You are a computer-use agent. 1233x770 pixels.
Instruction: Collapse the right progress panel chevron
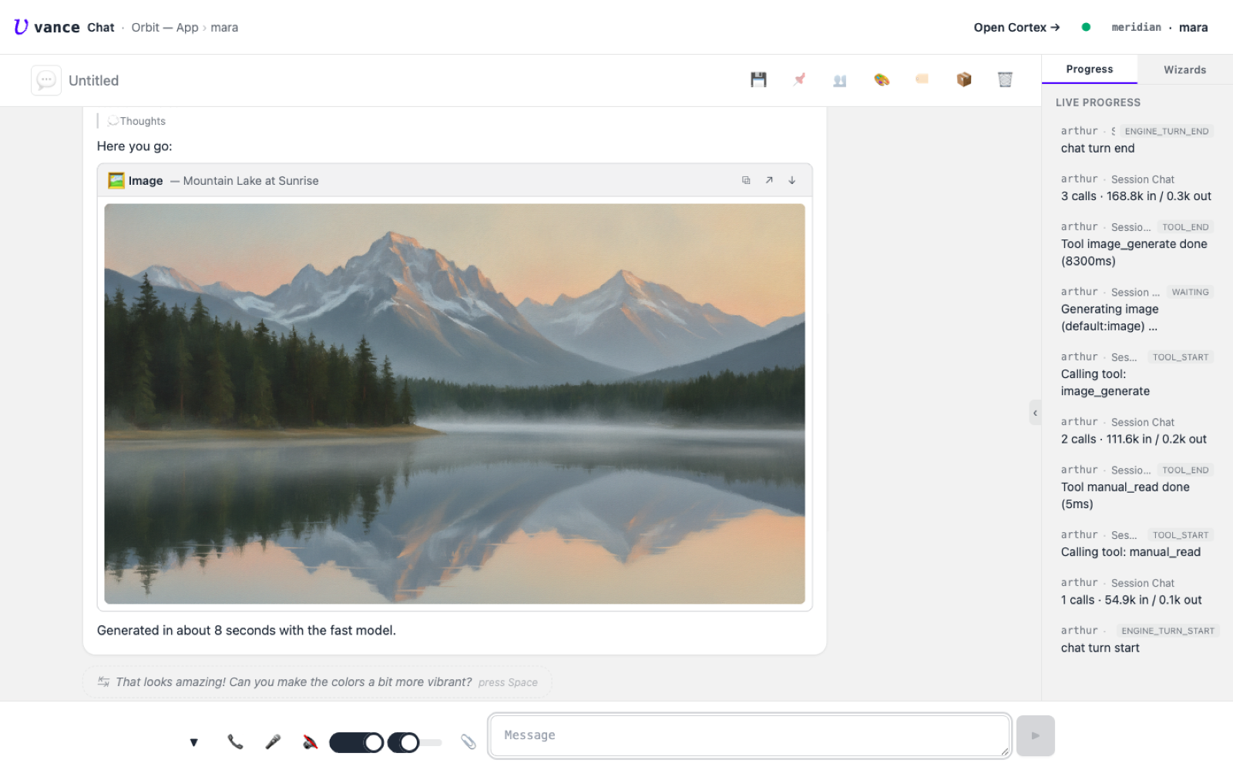click(1035, 413)
